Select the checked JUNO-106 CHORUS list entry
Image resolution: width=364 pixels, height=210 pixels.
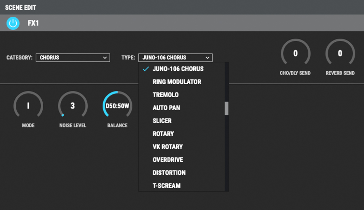[x=182, y=69]
